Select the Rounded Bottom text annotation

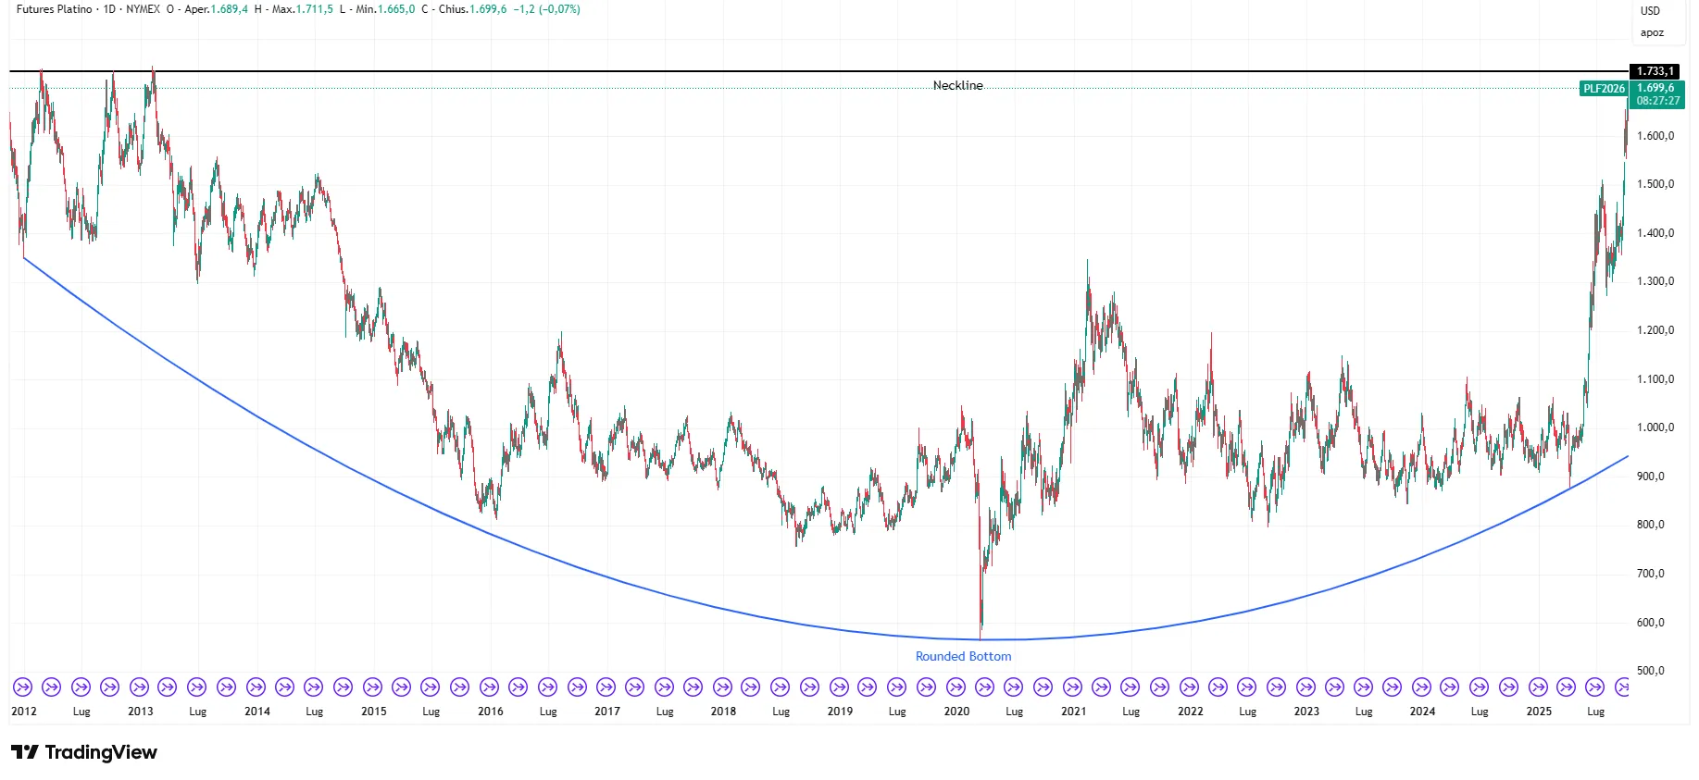tap(963, 656)
